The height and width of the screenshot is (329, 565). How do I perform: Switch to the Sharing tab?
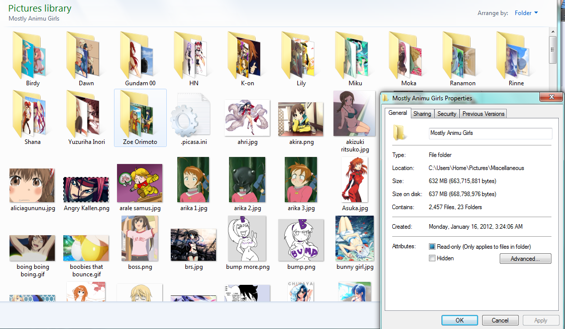422,114
